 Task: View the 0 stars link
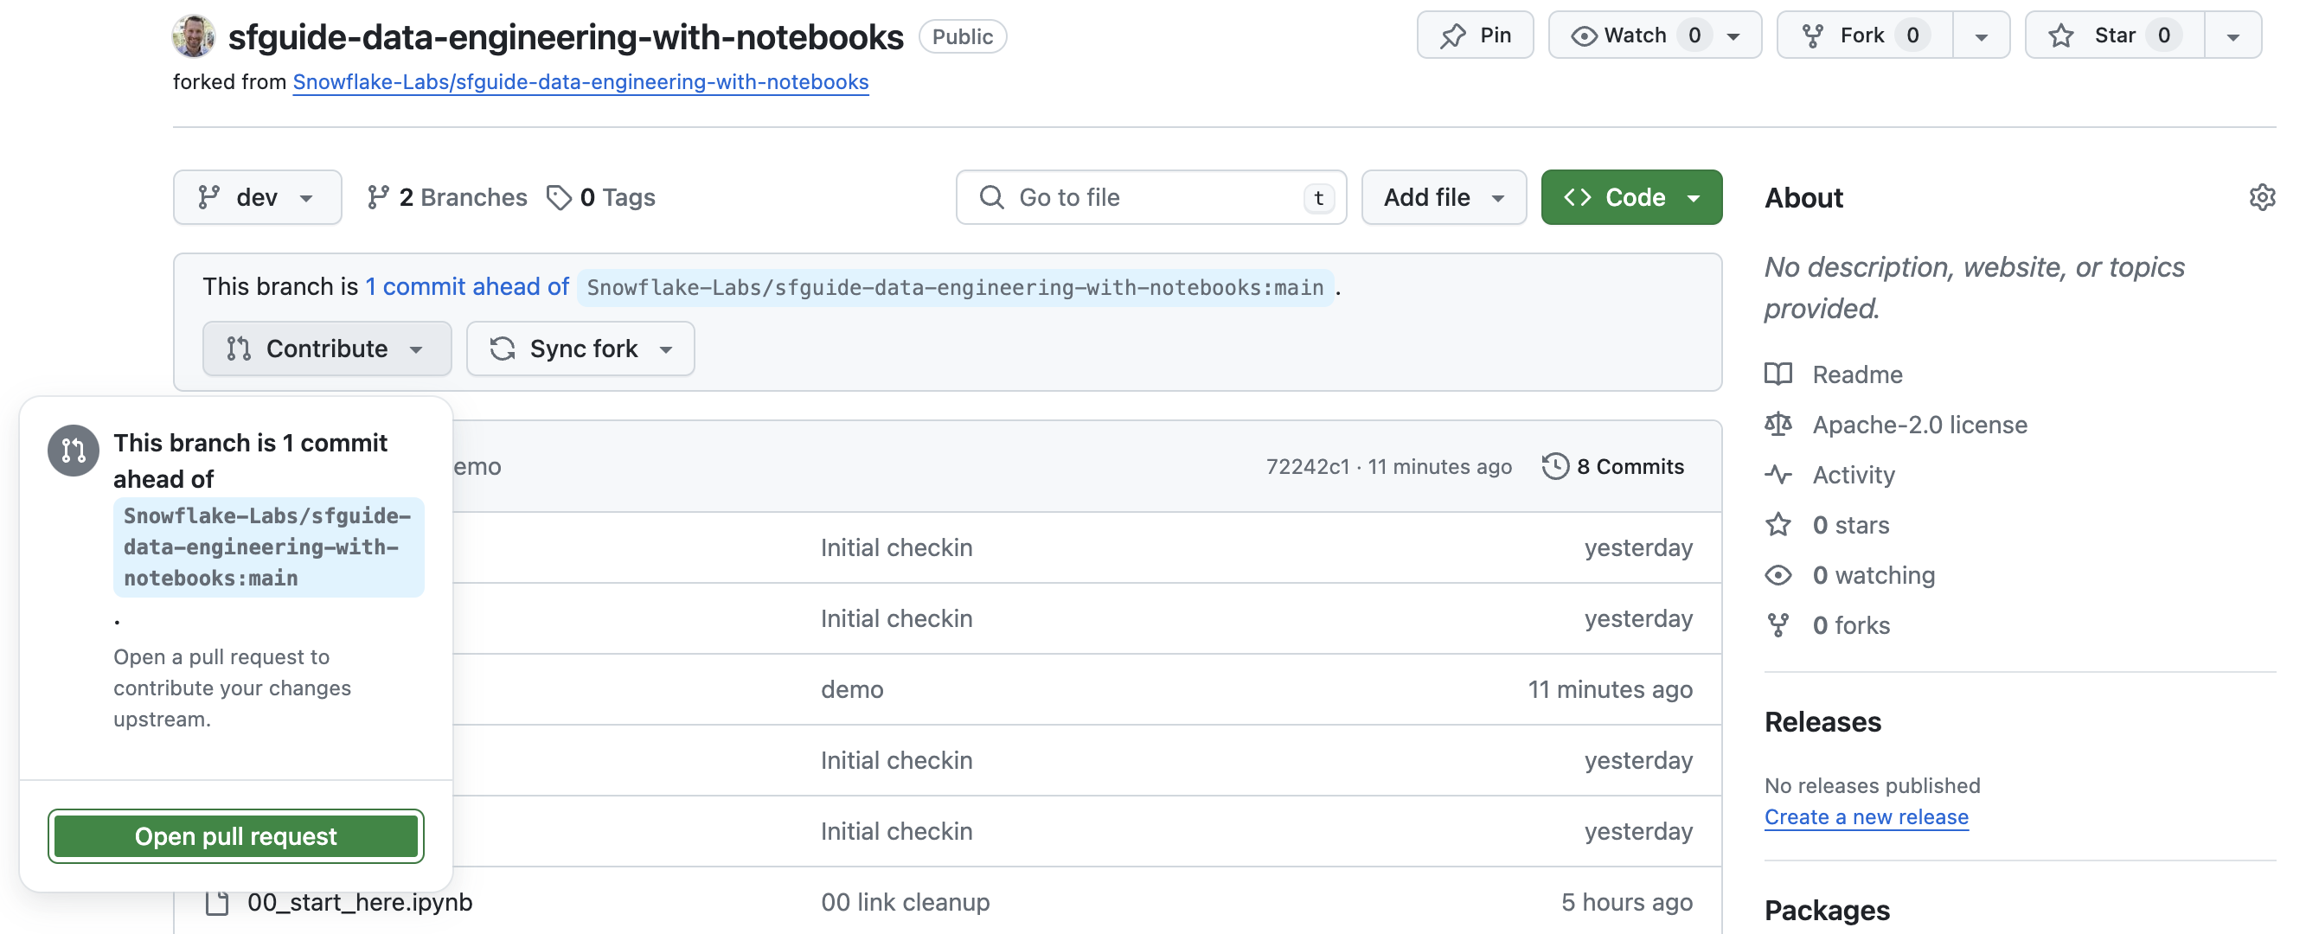tap(1850, 524)
